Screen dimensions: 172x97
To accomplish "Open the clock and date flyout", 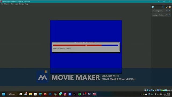I will point(167,94).
